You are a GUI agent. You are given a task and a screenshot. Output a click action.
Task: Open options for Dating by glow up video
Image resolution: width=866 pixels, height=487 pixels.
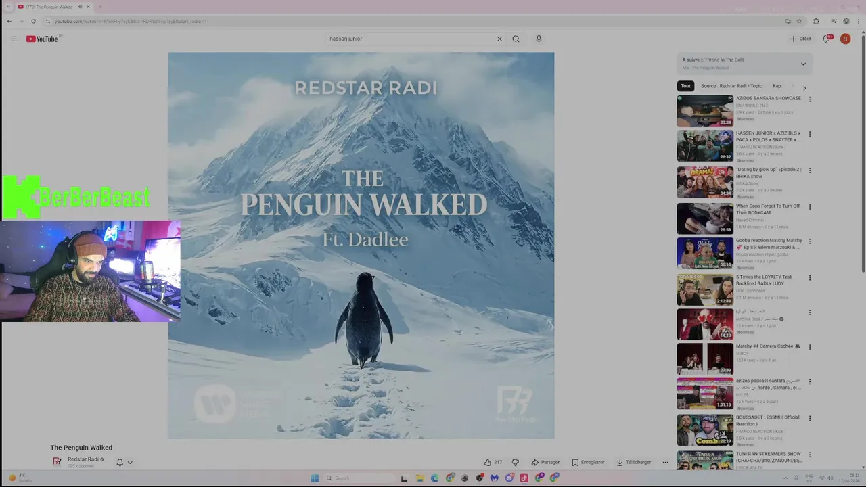809,170
